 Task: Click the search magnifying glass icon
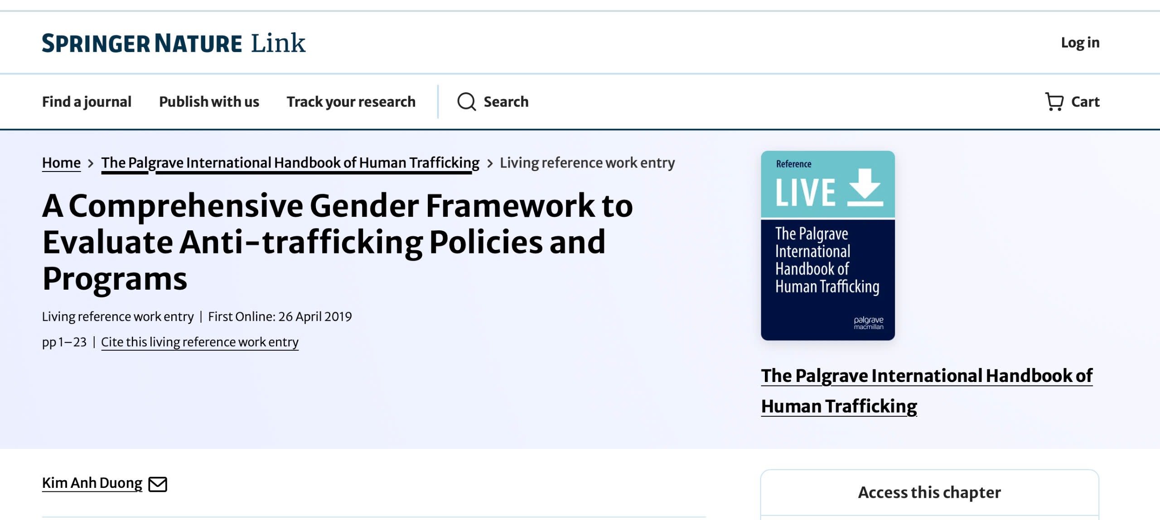click(x=466, y=102)
